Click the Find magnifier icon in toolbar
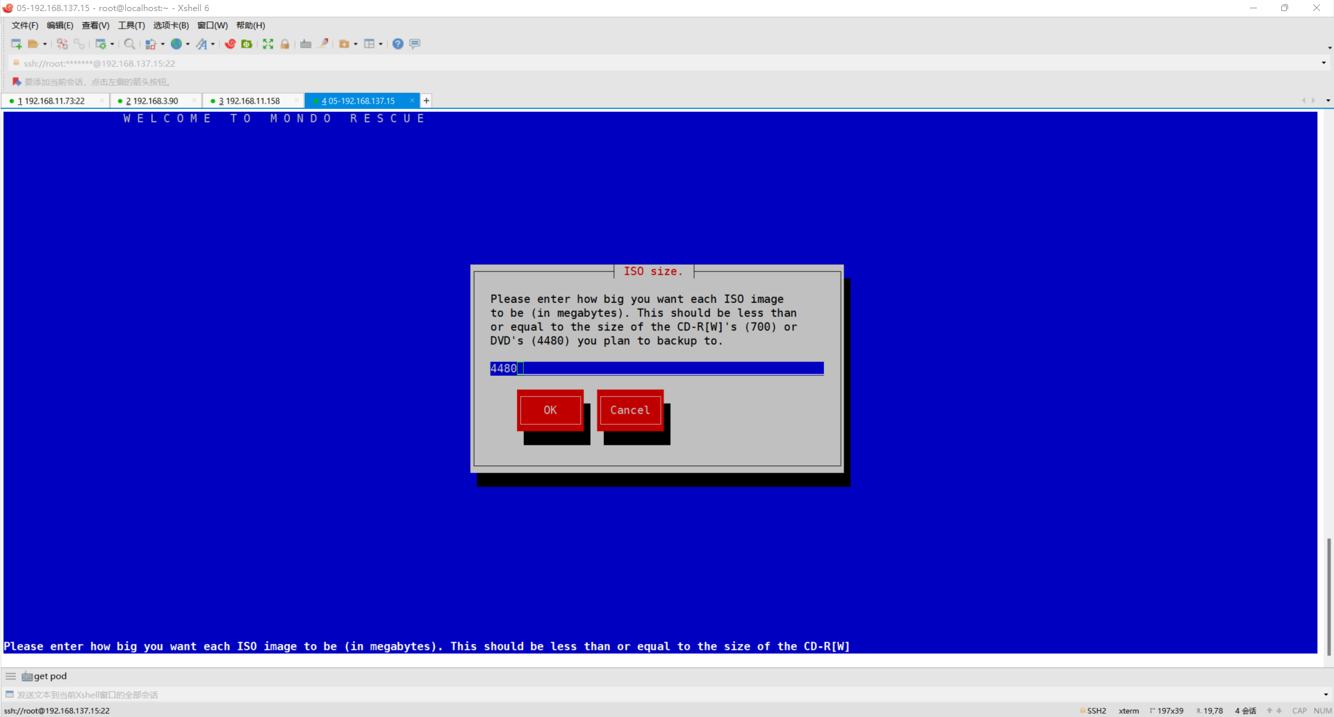This screenshot has height=717, width=1334. [129, 44]
